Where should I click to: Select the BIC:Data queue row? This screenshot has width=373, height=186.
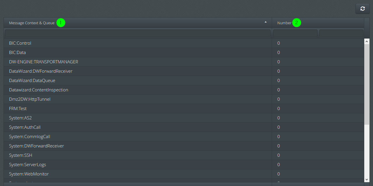tap(184, 53)
